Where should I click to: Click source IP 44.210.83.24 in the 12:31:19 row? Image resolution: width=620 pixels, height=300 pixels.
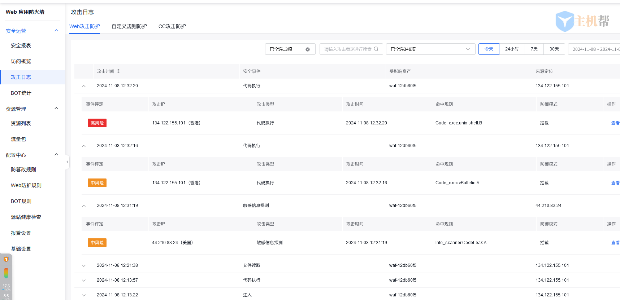click(x=549, y=206)
